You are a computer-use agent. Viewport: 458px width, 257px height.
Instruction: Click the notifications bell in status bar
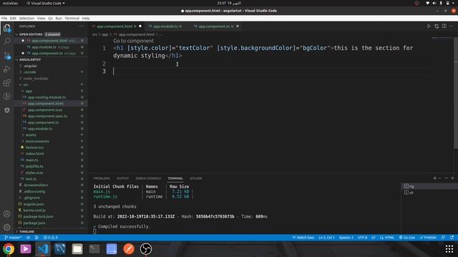pos(452,238)
